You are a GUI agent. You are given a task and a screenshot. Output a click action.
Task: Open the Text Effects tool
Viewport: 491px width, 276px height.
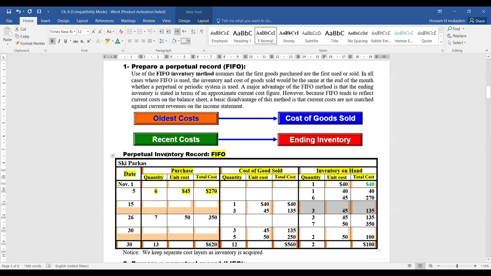99,41
